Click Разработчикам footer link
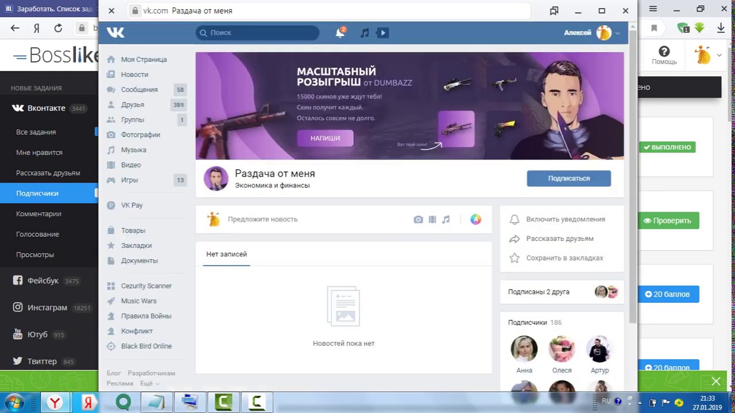735x413 pixels. pos(151,373)
